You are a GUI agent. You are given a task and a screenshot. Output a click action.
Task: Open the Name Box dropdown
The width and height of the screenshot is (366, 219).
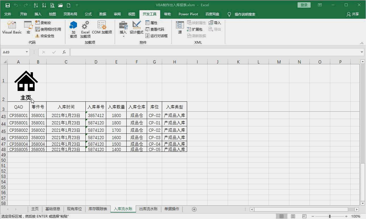[27, 52]
